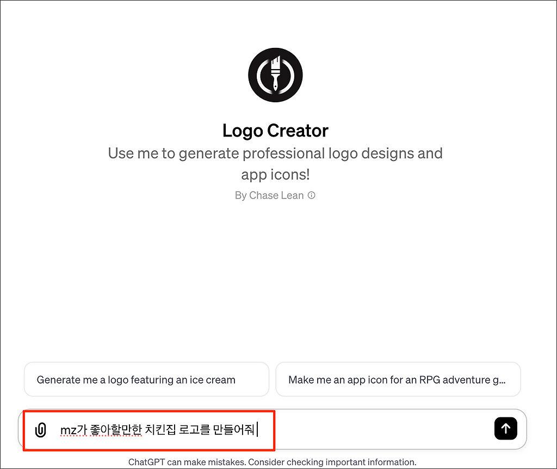Click the "By Chase Lean" author text
Screen dimensions: 557x469
point(269,195)
